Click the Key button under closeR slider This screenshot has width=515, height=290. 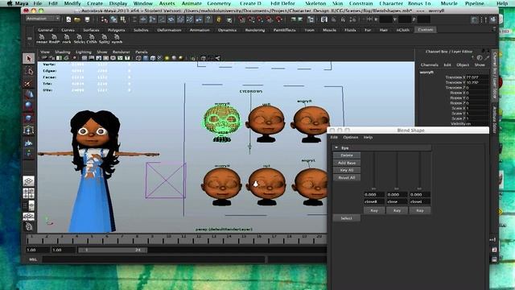point(373,210)
